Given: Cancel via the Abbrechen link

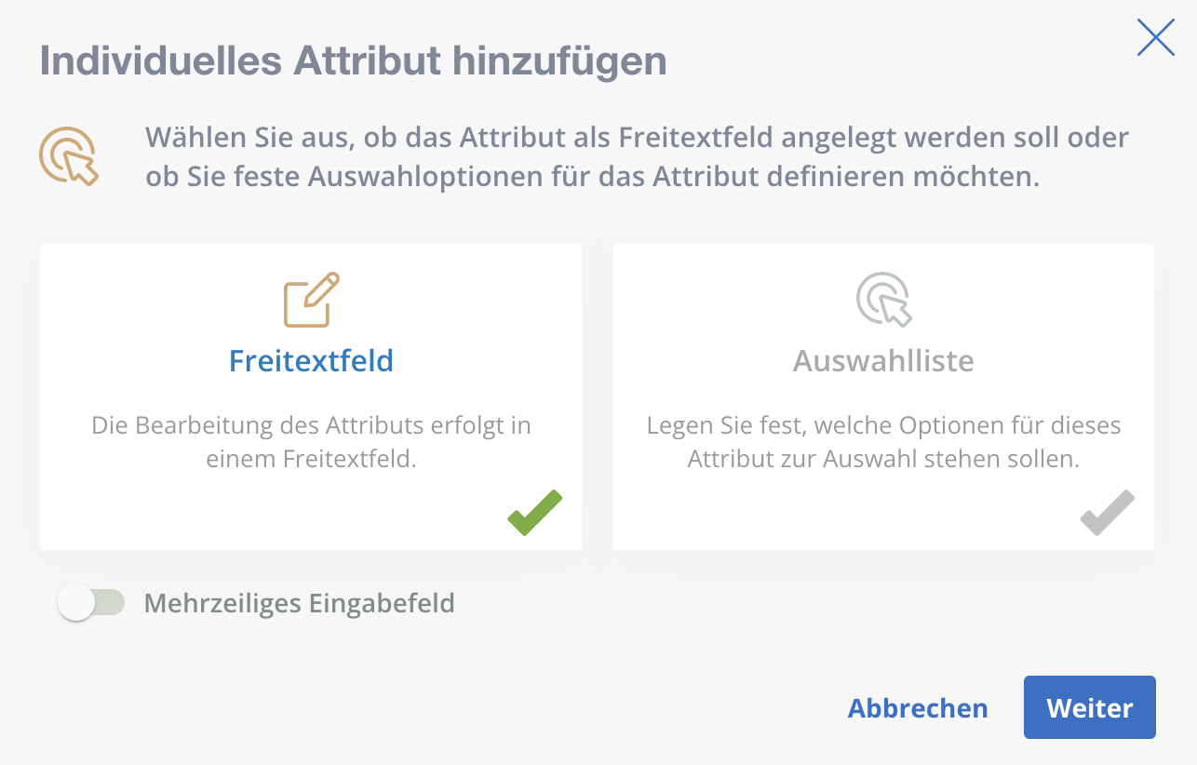Looking at the screenshot, I should [917, 707].
